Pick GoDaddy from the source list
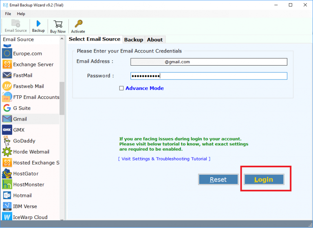 click(24, 141)
